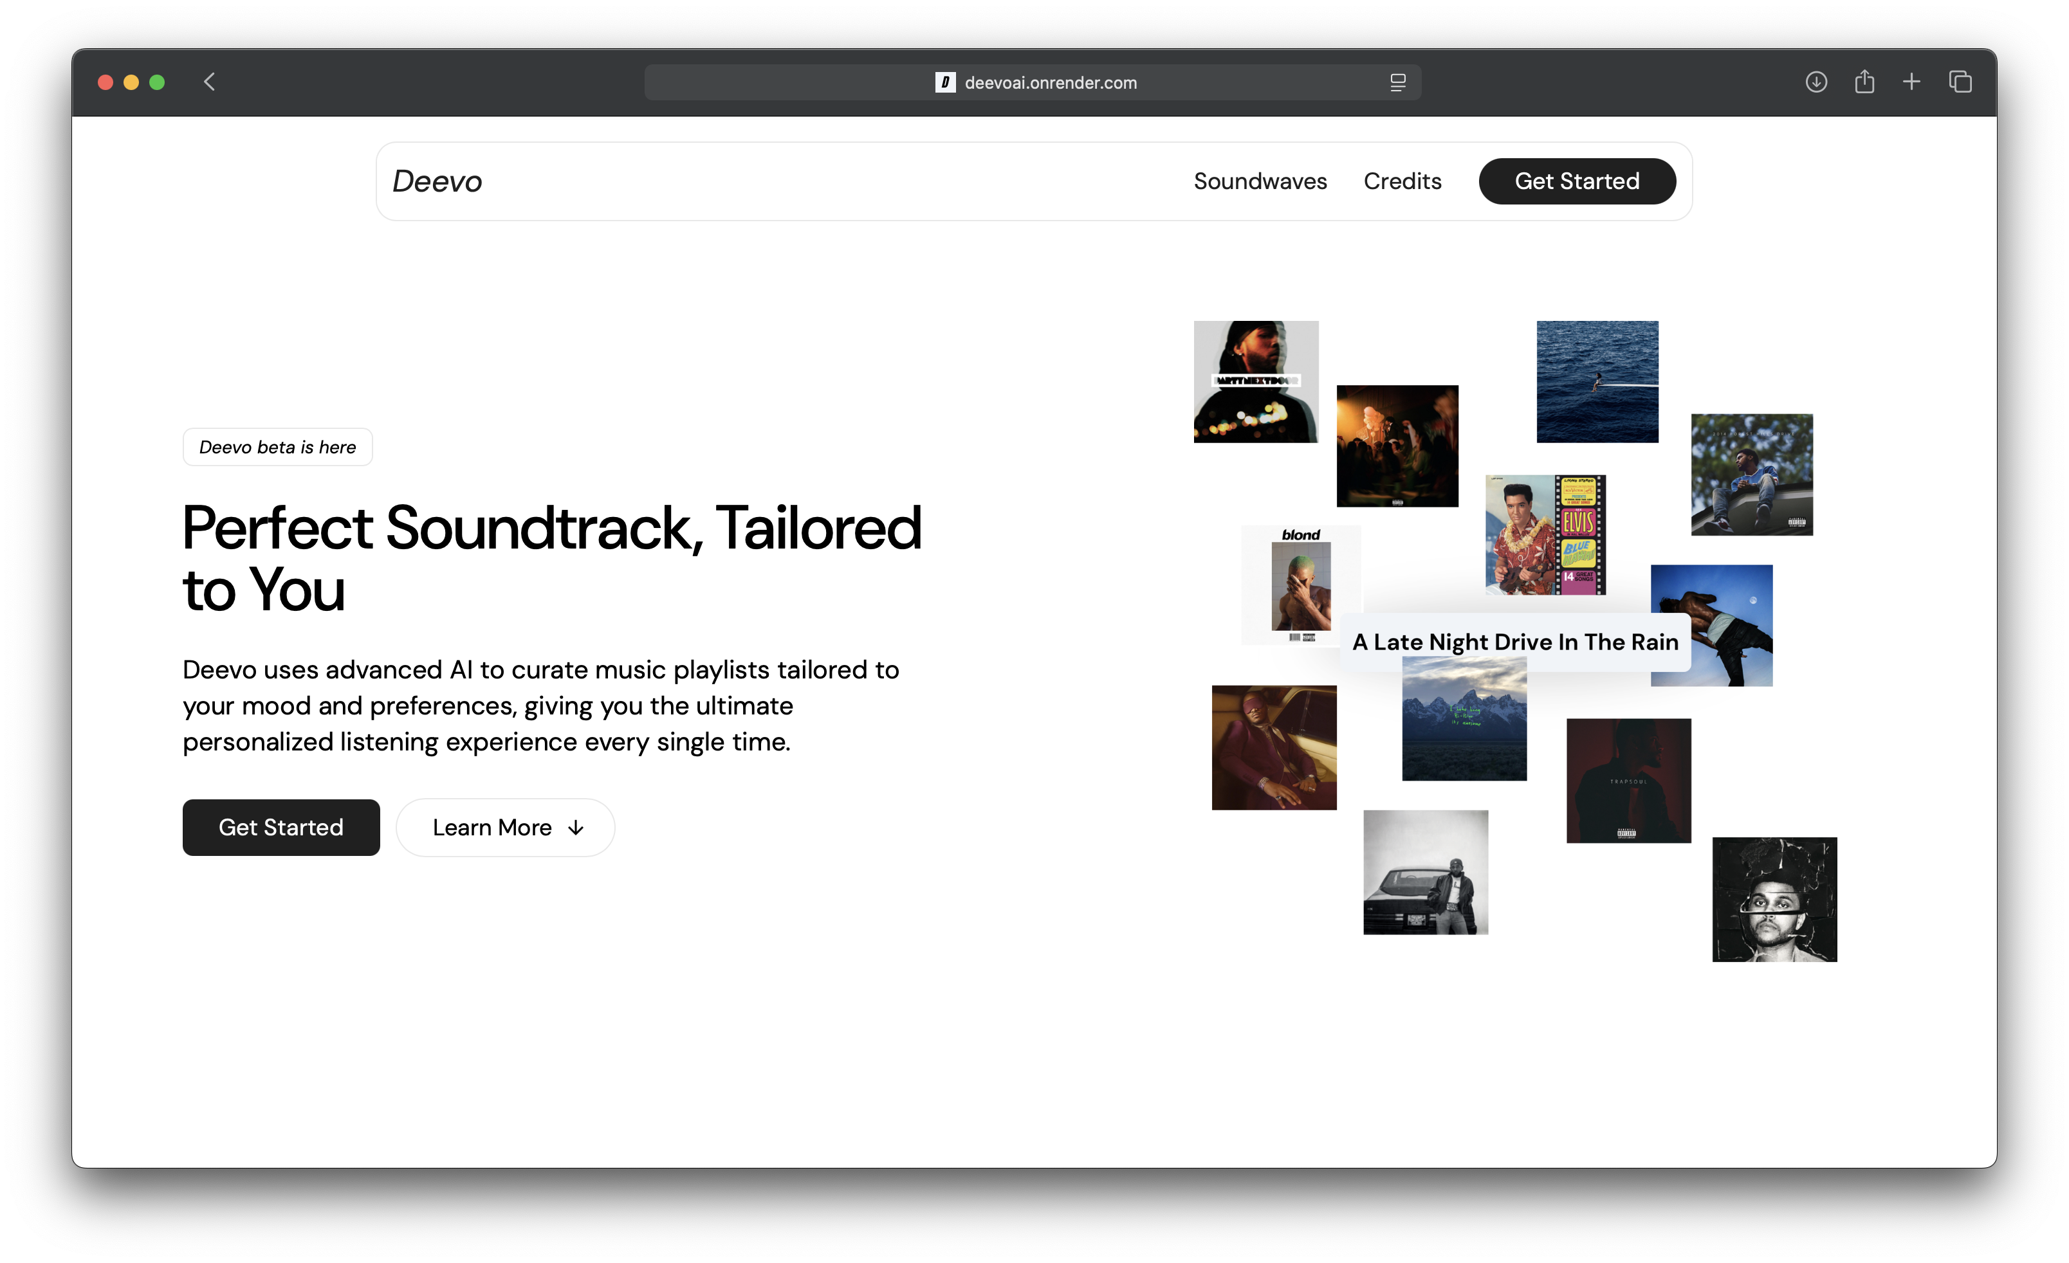Click the reader view icon in the address bar
The width and height of the screenshot is (2069, 1263).
pos(1397,82)
